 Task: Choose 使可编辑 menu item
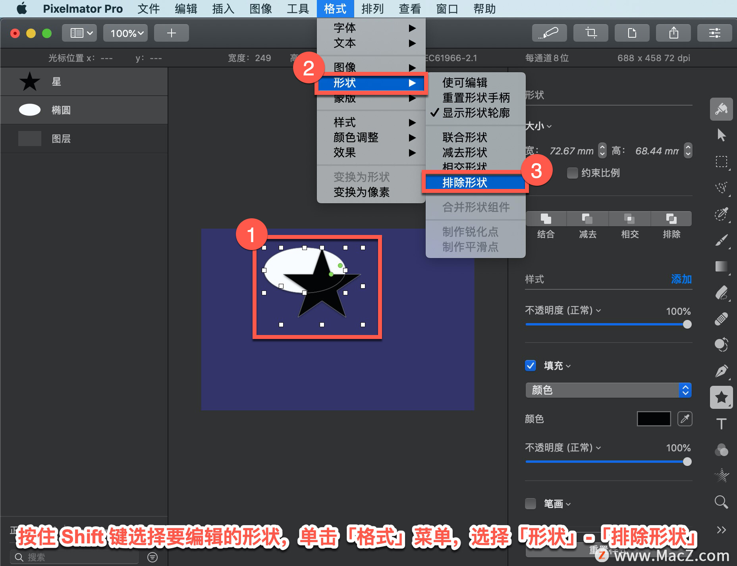476,83
